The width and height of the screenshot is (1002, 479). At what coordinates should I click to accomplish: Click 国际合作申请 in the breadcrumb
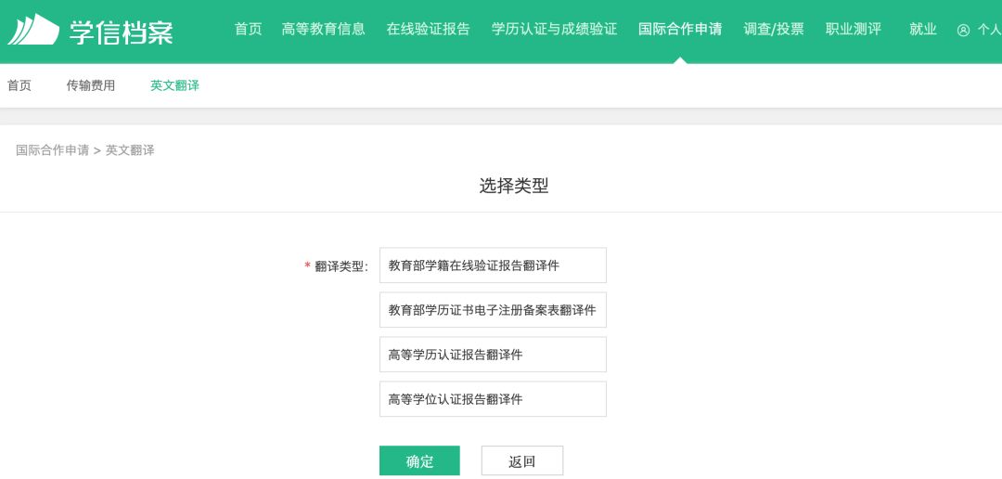[52, 151]
